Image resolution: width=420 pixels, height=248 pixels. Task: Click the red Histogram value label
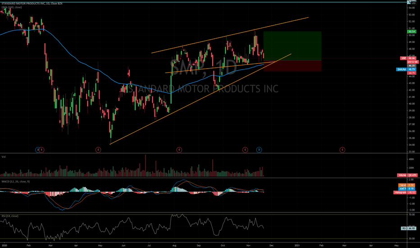point(405,193)
